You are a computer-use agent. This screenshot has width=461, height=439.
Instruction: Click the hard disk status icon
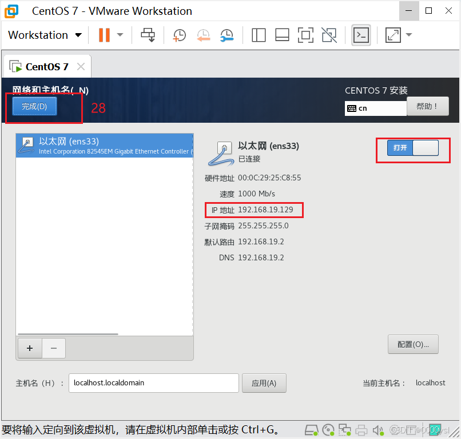[311, 430]
